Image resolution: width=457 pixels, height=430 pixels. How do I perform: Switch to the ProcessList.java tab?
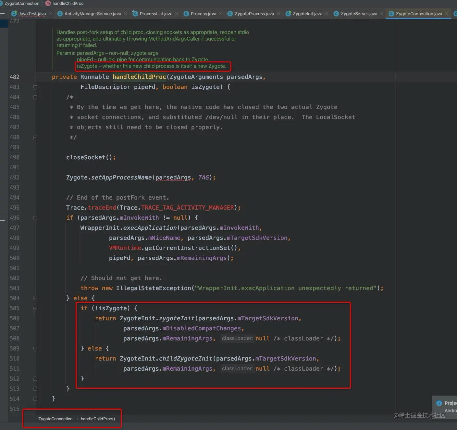[x=156, y=14]
